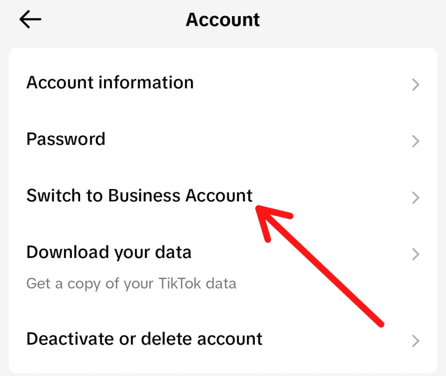446x376 pixels.
Task: Select Switch to Business Account
Action: pos(223,196)
